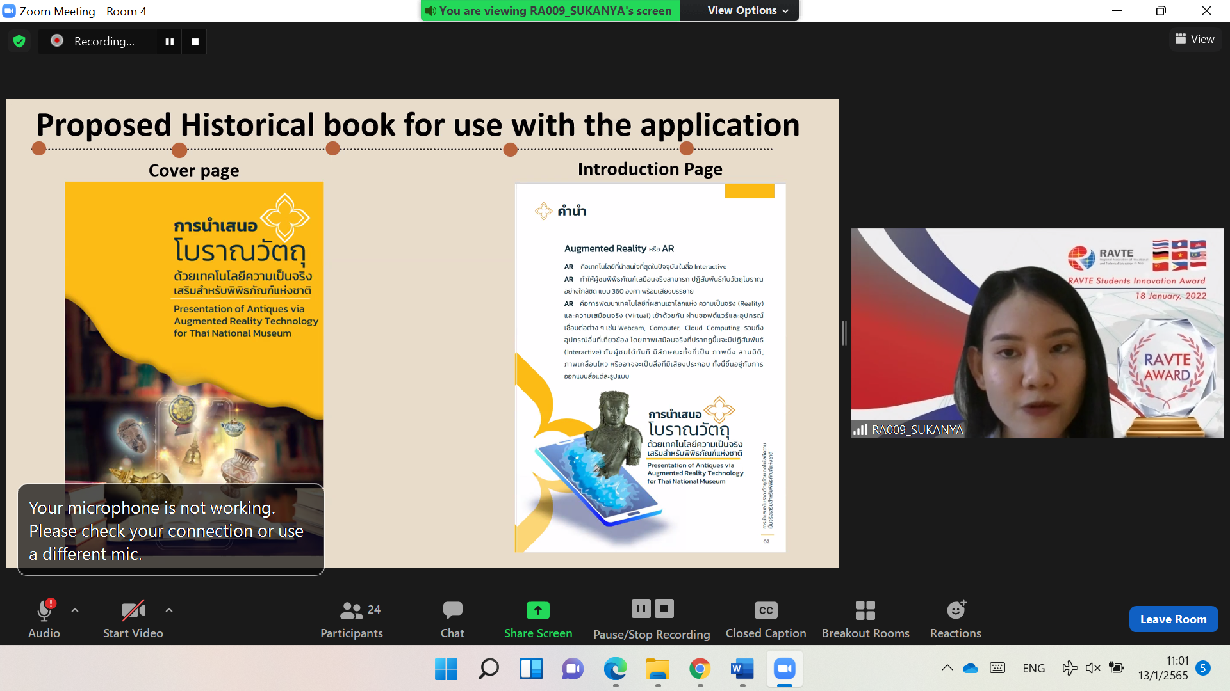
Task: Click the Leave Room button
Action: pos(1173,619)
